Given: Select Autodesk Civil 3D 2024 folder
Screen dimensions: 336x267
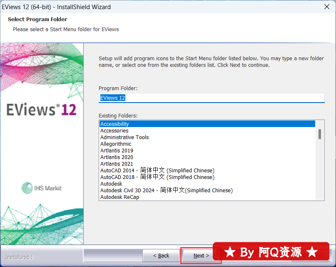Looking at the screenshot, I should 166,190.
